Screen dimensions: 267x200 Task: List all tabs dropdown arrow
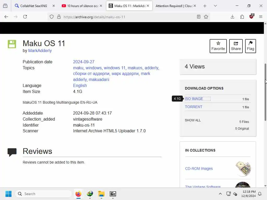point(215,6)
